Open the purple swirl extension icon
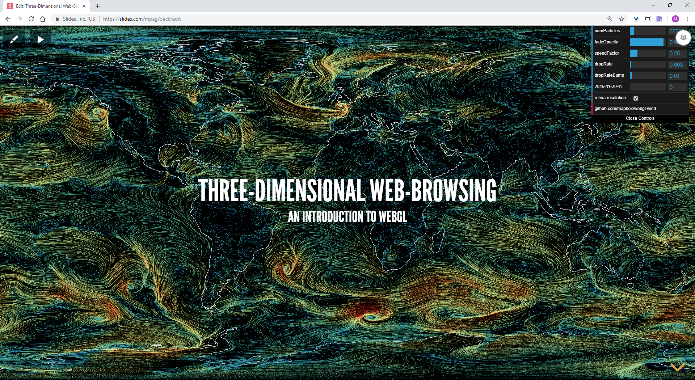This screenshot has height=380, width=695. pyautogui.click(x=659, y=19)
